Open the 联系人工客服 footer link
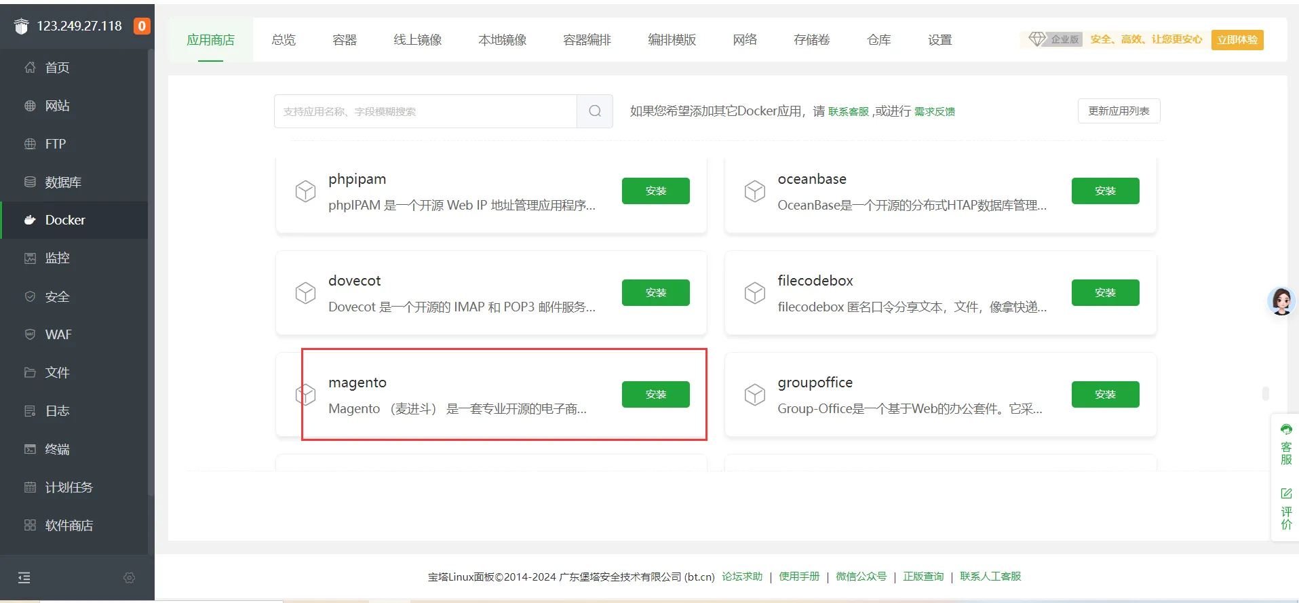The height and width of the screenshot is (603, 1299). coord(990,577)
